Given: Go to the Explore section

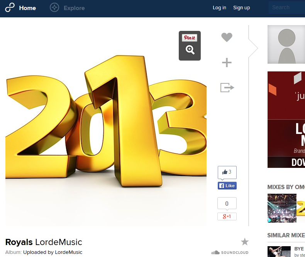Looking at the screenshot, I should pos(74,8).
